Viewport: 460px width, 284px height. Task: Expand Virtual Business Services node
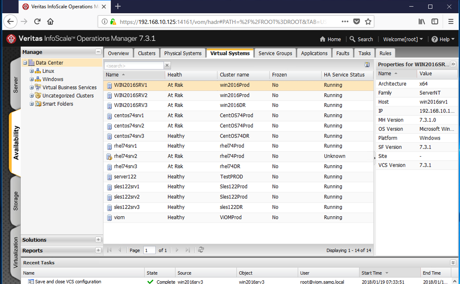tap(32, 87)
